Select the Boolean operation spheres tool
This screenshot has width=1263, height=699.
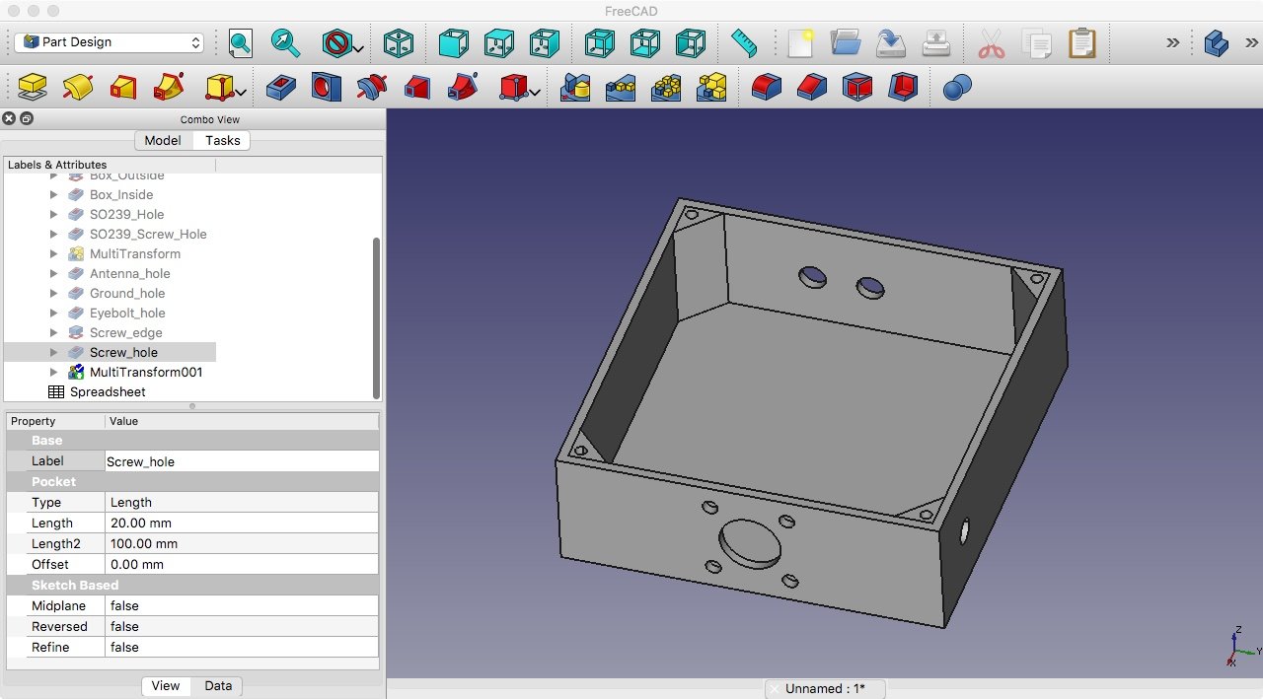957,87
